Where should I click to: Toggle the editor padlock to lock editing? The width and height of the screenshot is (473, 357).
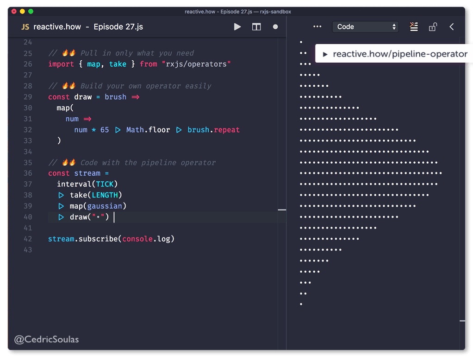(x=433, y=26)
